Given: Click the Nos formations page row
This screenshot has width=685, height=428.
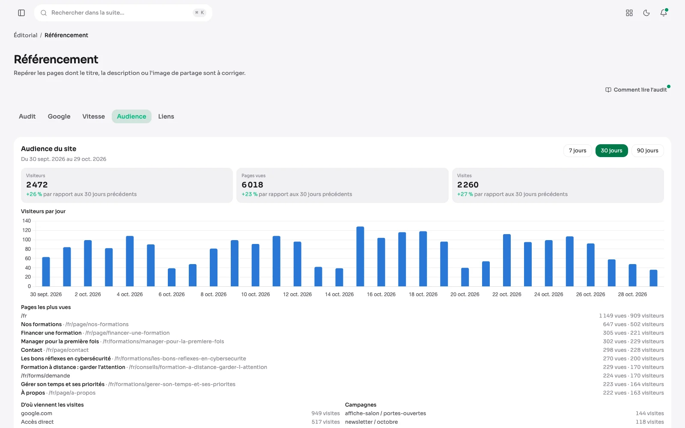Looking at the screenshot, I should coord(342,324).
